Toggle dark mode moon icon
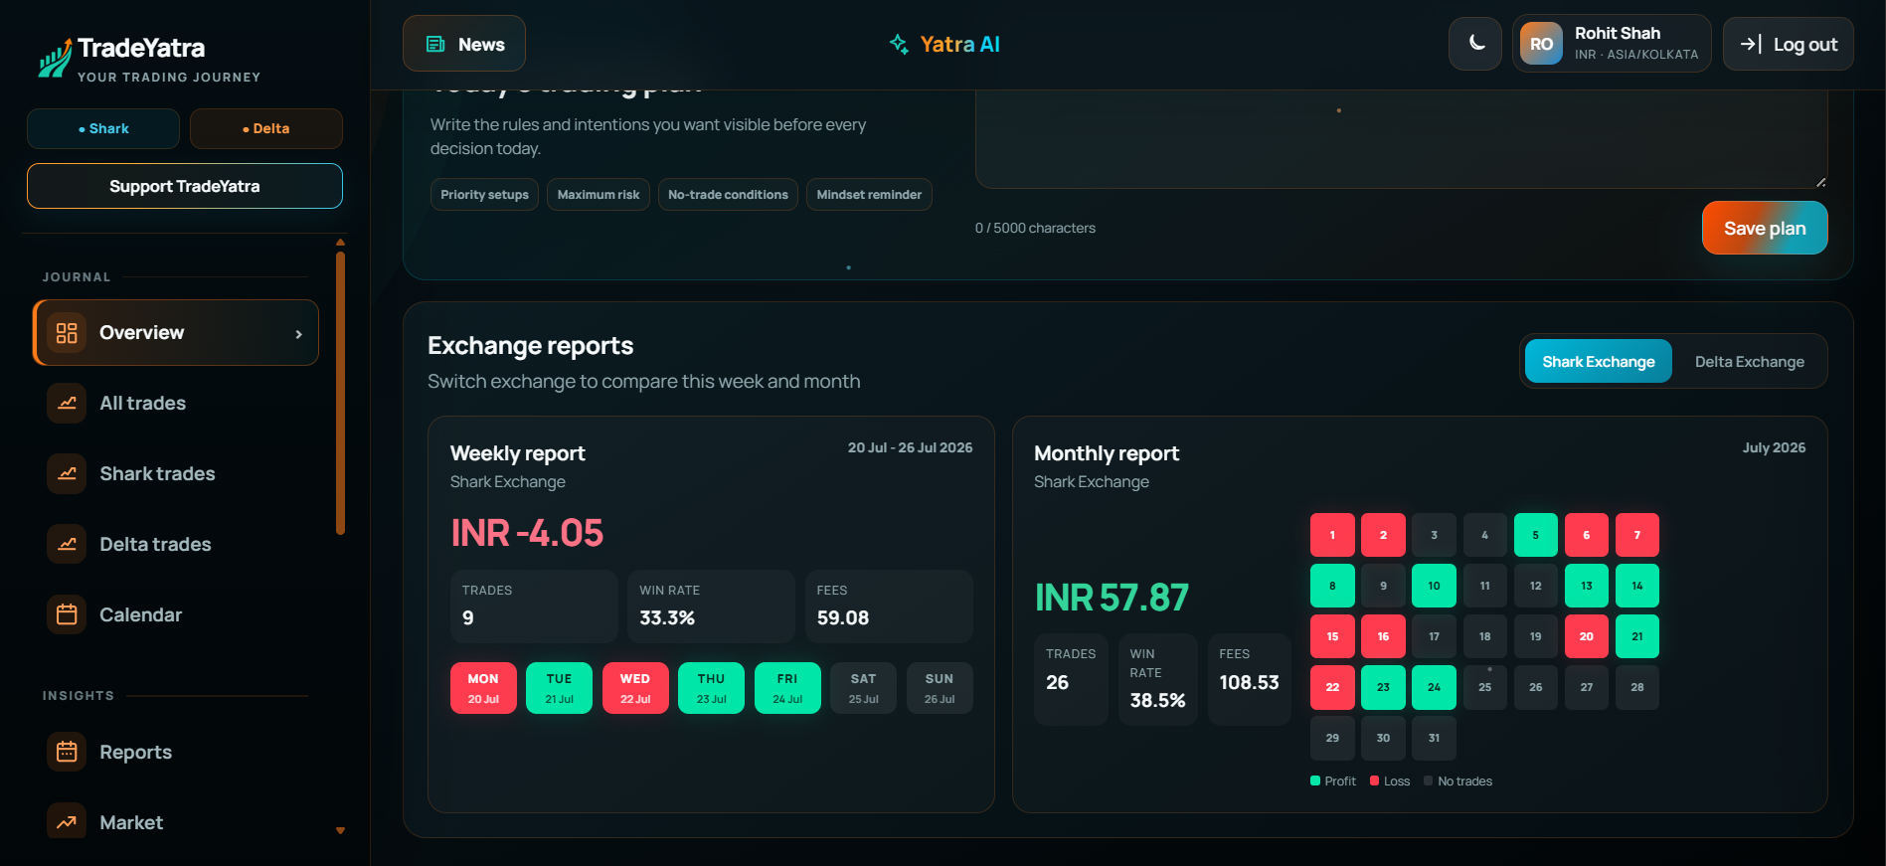 (x=1476, y=43)
